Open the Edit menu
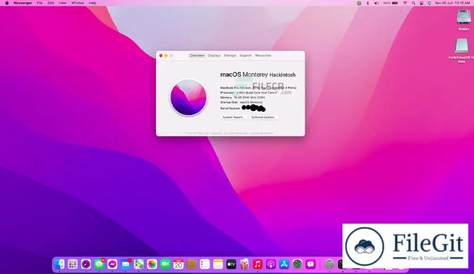The image size is (474, 274). (51, 3)
